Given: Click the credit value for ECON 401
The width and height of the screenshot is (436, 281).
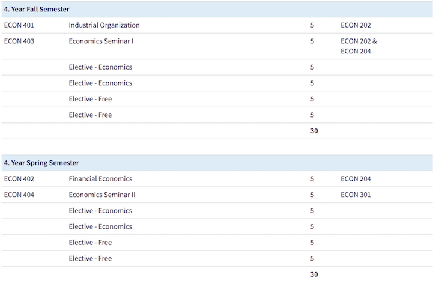Looking at the screenshot, I should 312,25.
